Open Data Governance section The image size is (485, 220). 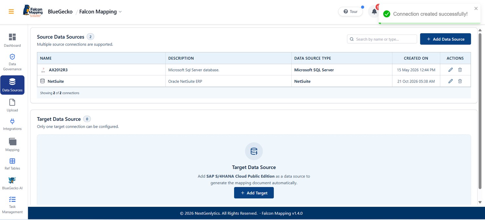click(x=12, y=62)
